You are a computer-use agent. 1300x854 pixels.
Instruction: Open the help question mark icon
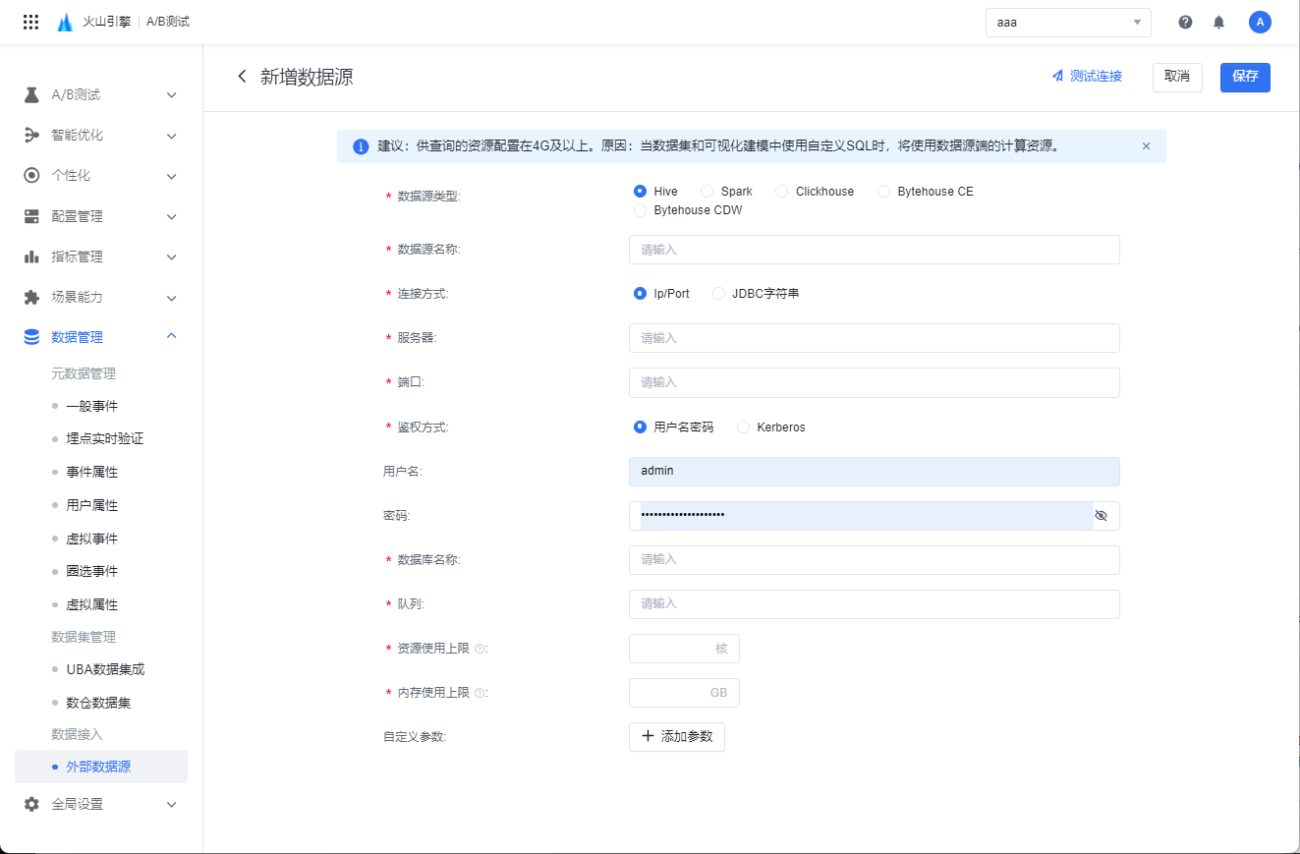coord(1185,22)
